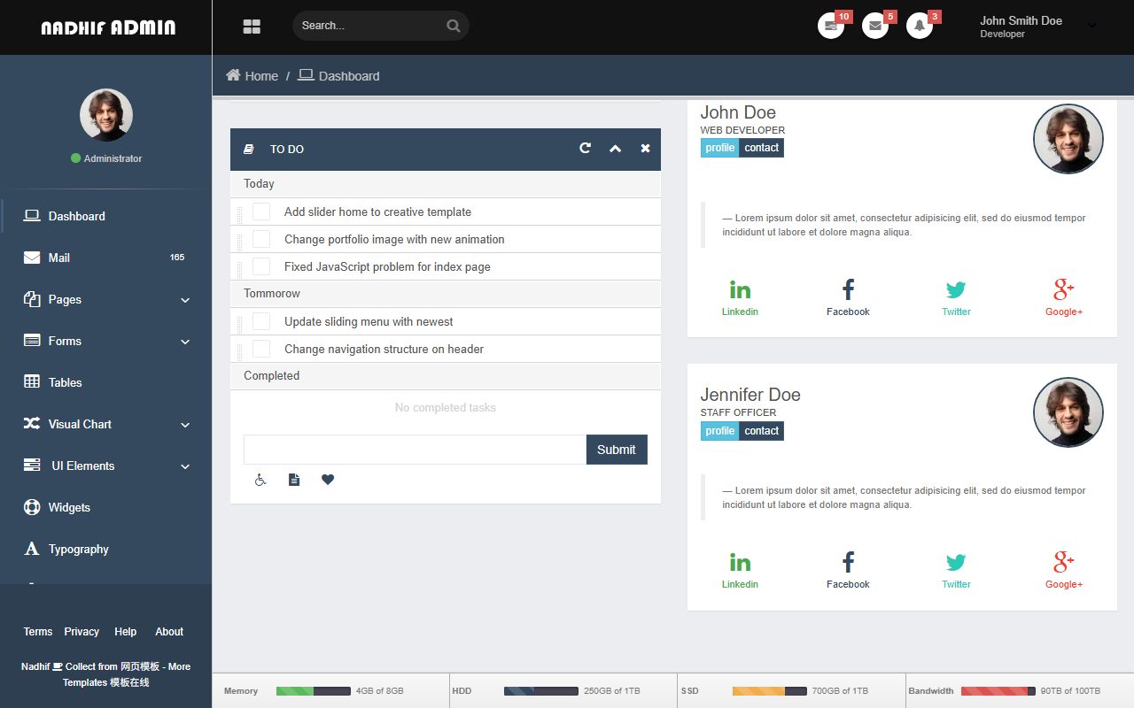Expand the Pages sidebar menu chevron
Image resolution: width=1134 pixels, height=708 pixels.
pyautogui.click(x=185, y=300)
